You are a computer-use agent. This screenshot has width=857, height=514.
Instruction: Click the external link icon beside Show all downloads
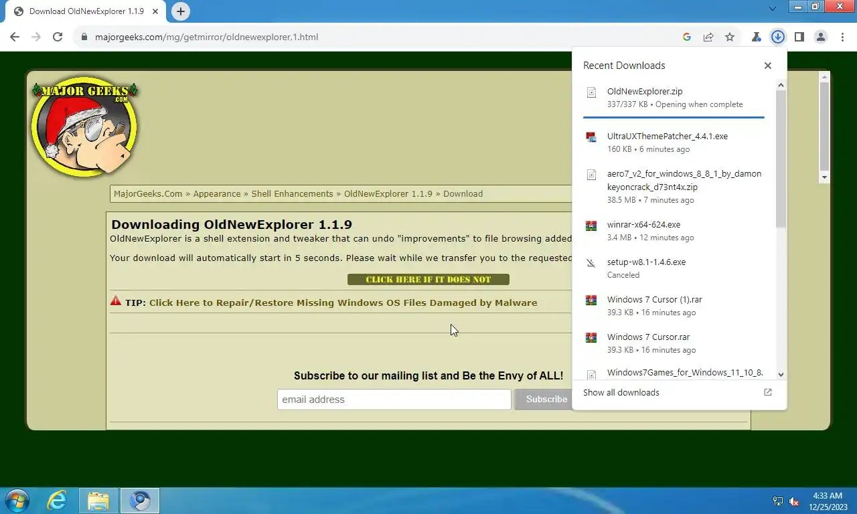click(x=768, y=392)
